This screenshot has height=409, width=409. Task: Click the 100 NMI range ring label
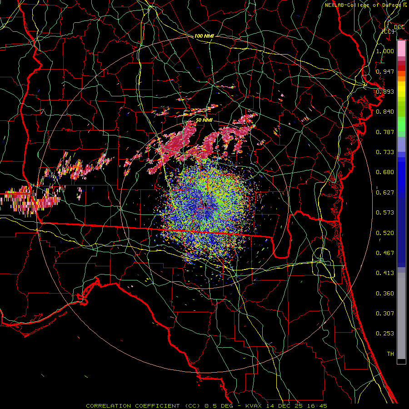[x=204, y=36]
